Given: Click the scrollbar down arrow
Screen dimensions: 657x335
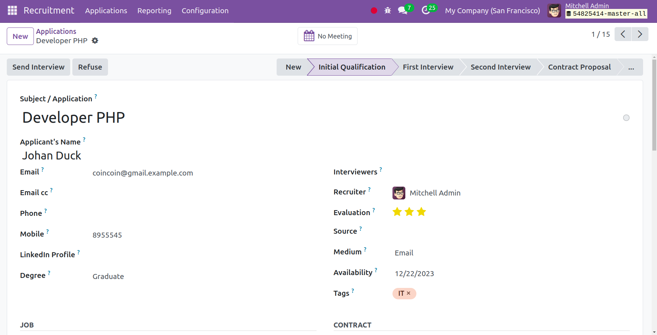Looking at the screenshot, I should point(654,332).
